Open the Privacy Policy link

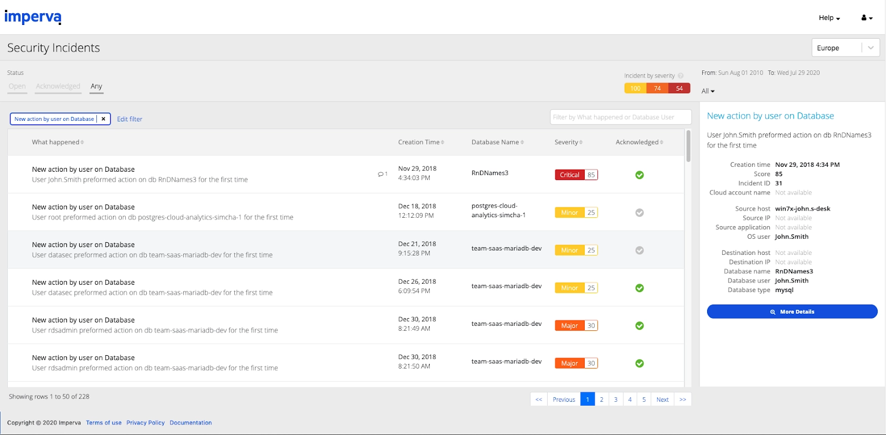146,423
